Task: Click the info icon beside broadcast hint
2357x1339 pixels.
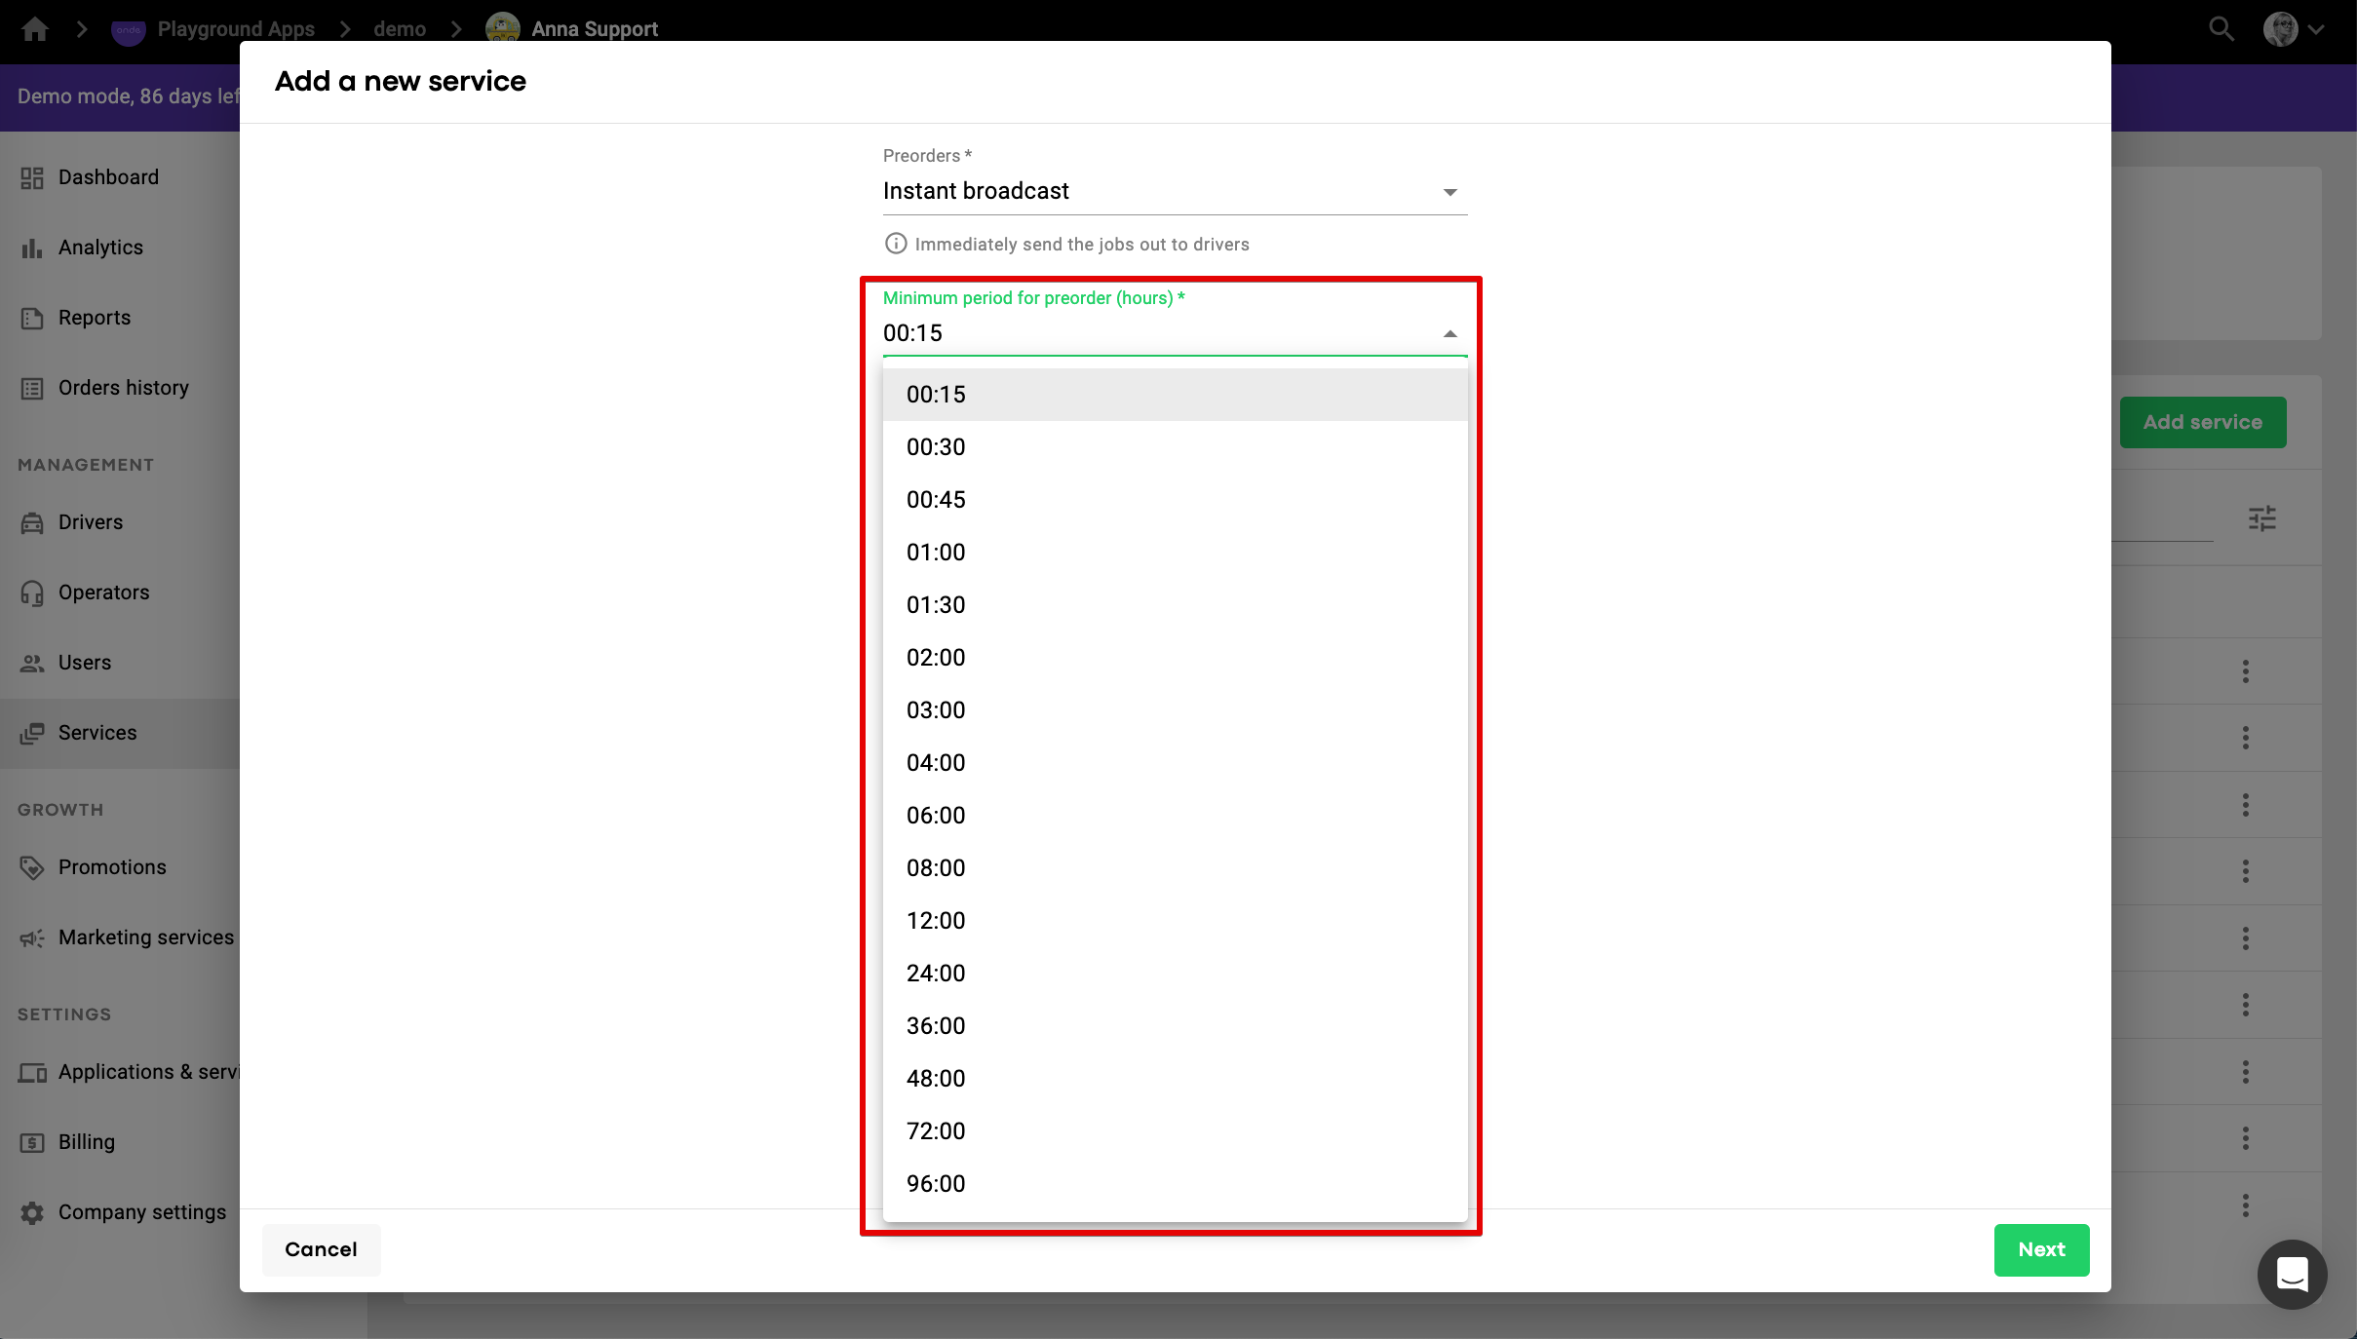Action: (895, 244)
